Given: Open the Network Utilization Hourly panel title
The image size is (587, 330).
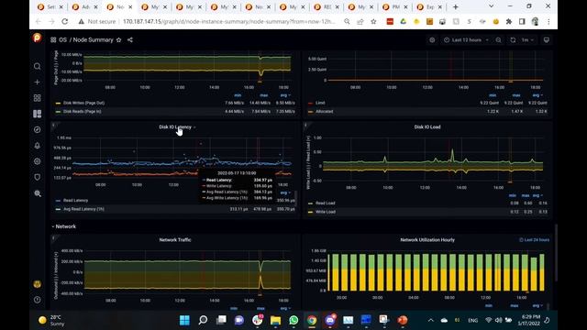Looking at the screenshot, I should tap(427, 240).
